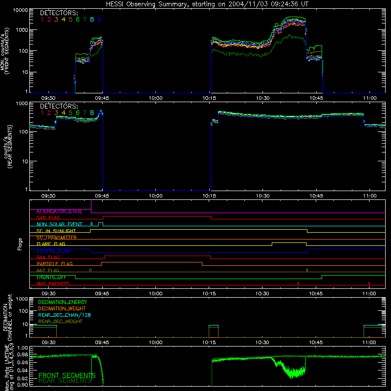The image size is (391, 391).
Task: Click DETECTORS: heading in front segments plot
Action: 59,13
